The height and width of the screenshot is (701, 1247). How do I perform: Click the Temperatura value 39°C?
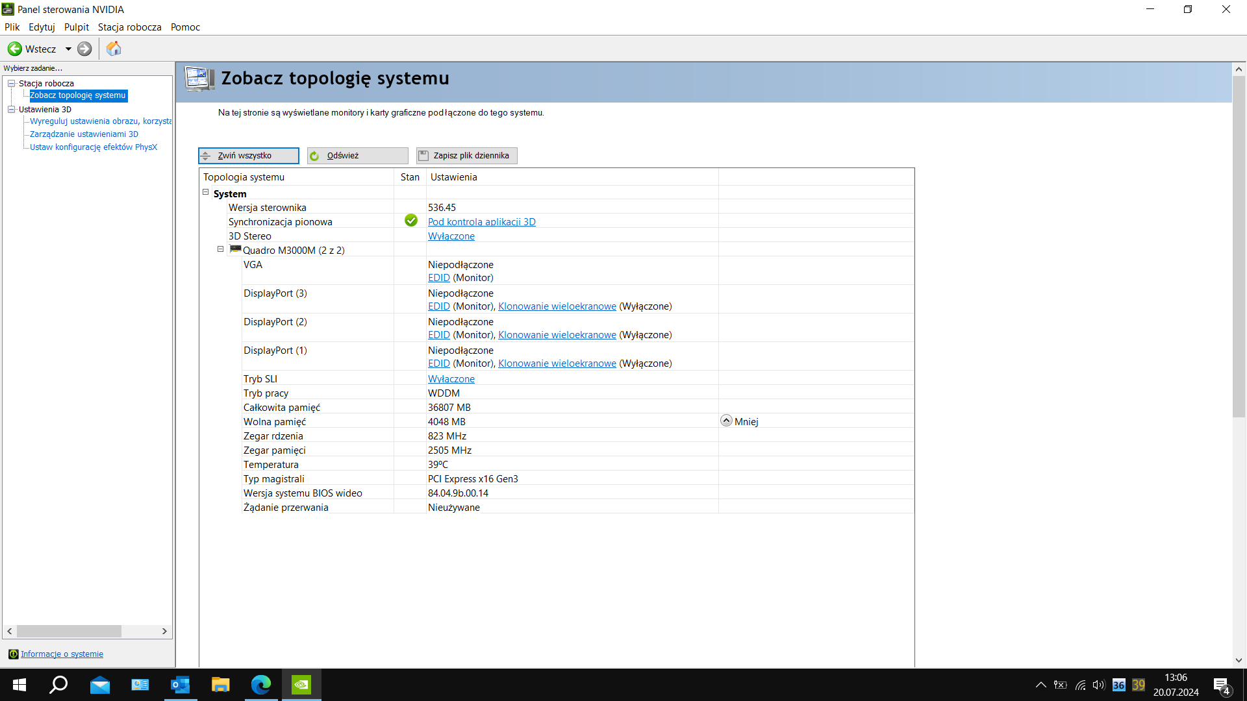438,465
